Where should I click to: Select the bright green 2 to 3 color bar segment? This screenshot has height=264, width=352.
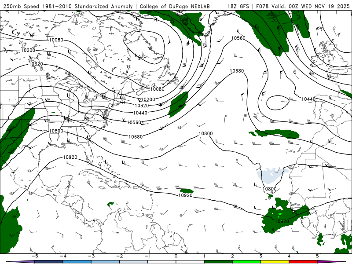point(247,262)
